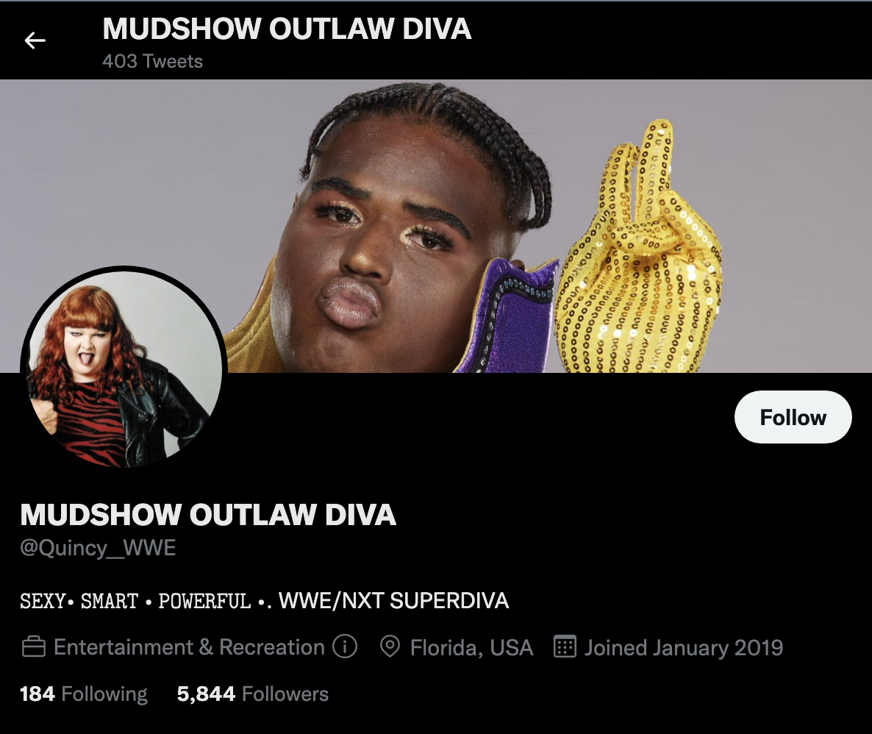Follow the MUDSHOW OUTLAW DIVA account
This screenshot has width=872, height=734.
[793, 417]
